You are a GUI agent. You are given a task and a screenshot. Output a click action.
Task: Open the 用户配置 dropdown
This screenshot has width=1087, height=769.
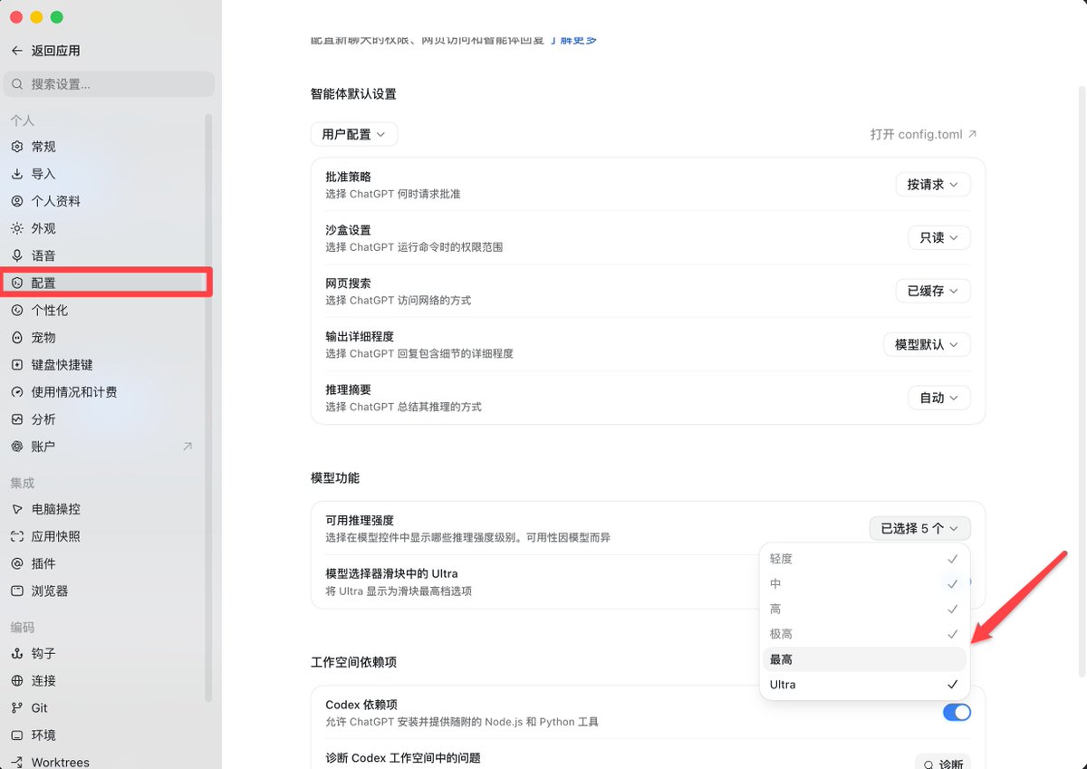(x=354, y=134)
